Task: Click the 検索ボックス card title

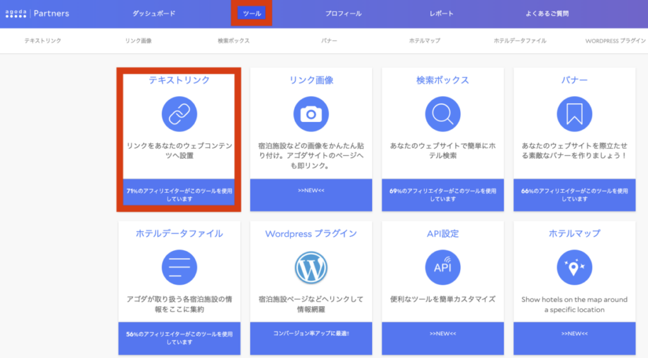Action: pyautogui.click(x=442, y=80)
